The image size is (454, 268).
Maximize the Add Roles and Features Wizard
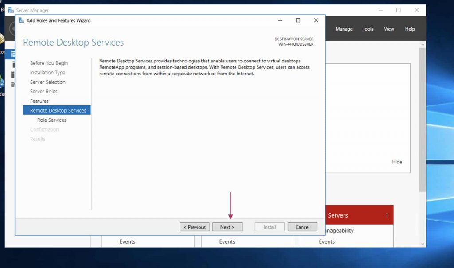pyautogui.click(x=298, y=20)
